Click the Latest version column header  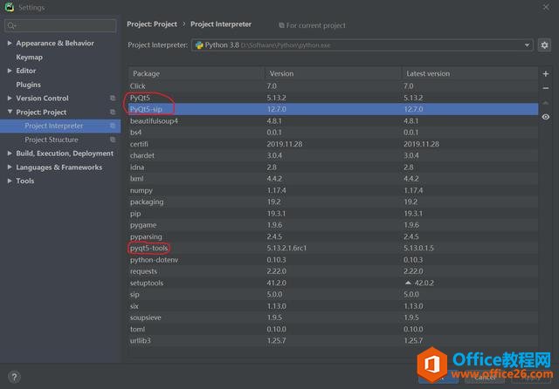point(470,73)
